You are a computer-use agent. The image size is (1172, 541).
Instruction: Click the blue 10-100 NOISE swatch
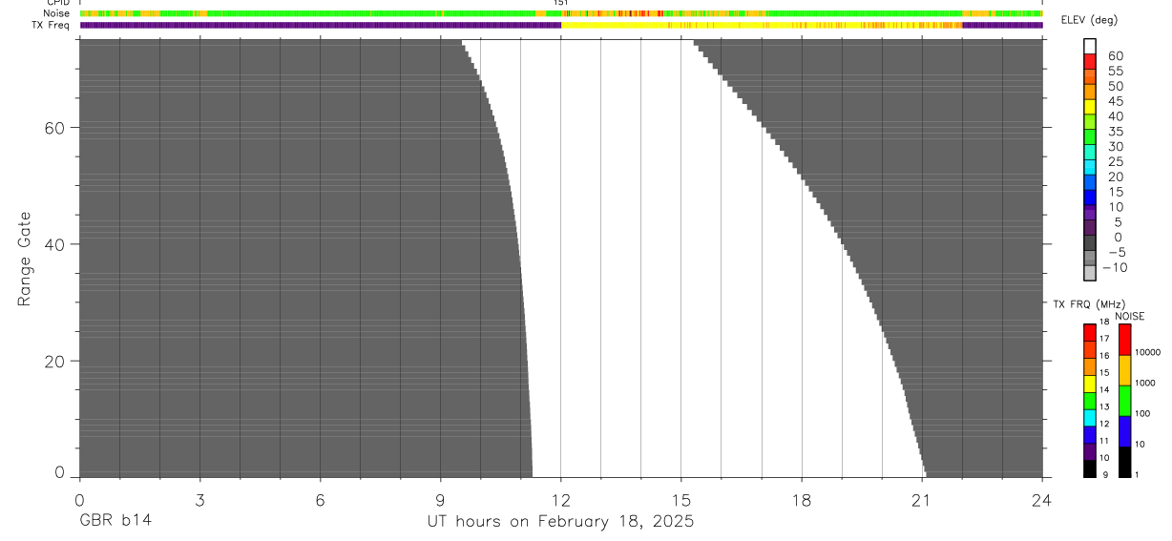click(x=1125, y=431)
